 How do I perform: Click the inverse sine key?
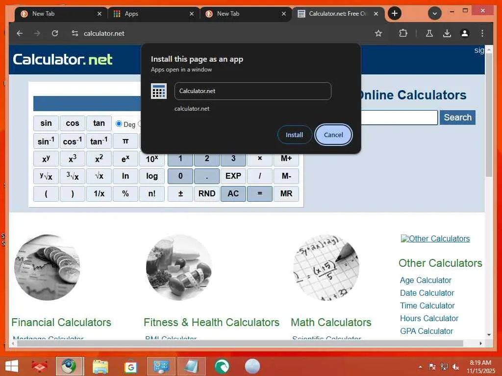(46, 141)
